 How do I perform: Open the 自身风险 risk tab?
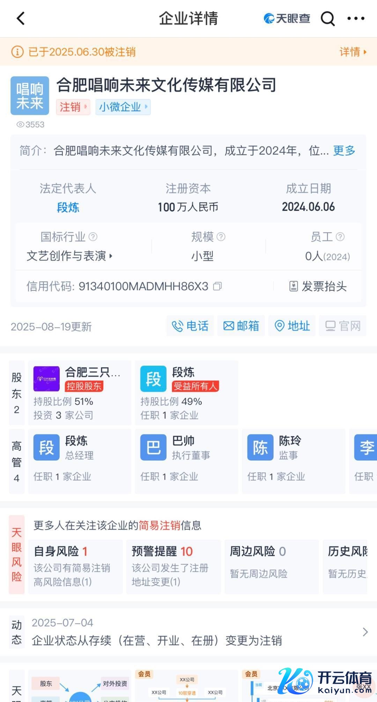[x=75, y=566]
